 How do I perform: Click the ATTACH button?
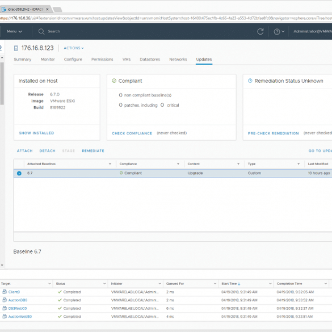25,151
